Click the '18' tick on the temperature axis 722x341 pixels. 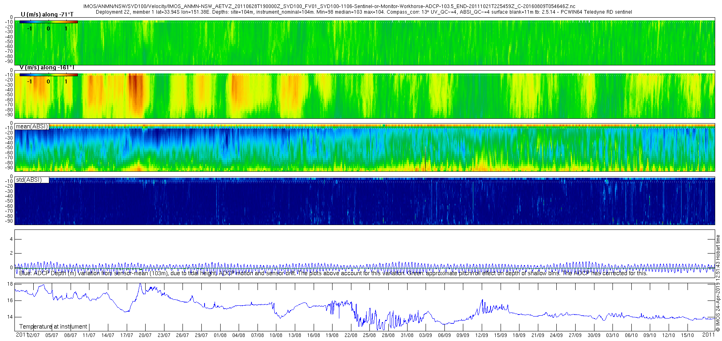[x=10, y=284]
